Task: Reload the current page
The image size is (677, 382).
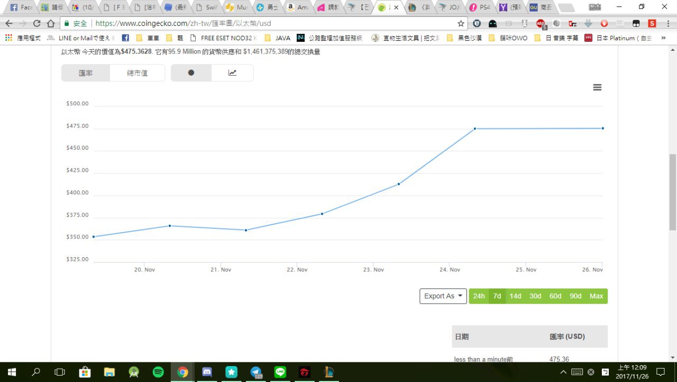Action: [36, 23]
